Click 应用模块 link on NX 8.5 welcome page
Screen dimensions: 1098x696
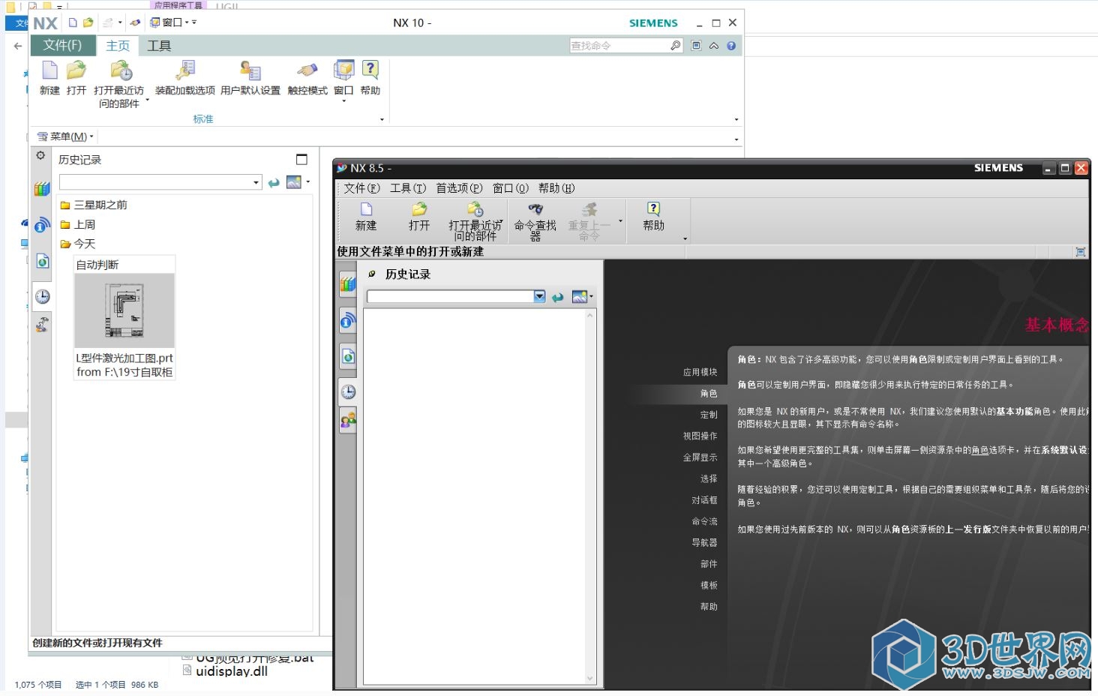(x=700, y=372)
